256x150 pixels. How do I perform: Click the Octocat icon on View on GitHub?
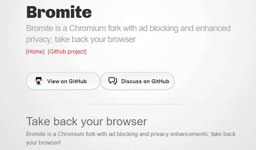(39, 81)
